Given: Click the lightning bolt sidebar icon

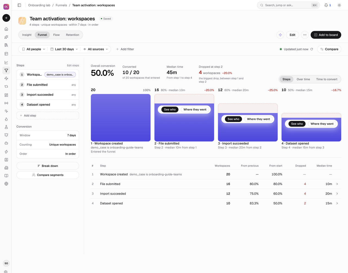Looking at the screenshot, I should (6, 152).
